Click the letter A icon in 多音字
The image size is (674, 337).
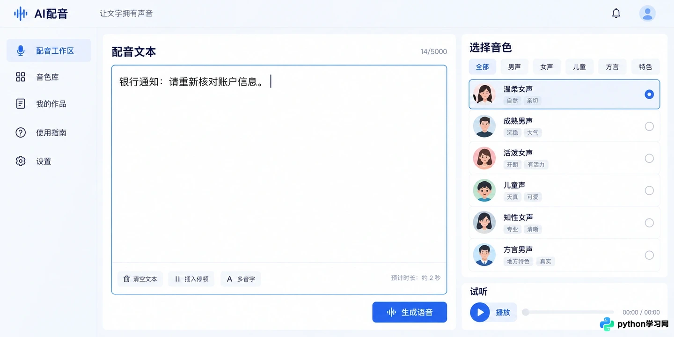[229, 279]
